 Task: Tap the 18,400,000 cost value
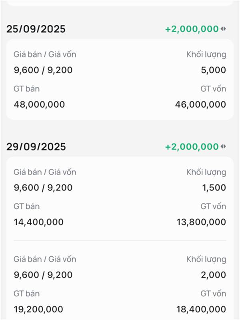click(201, 309)
